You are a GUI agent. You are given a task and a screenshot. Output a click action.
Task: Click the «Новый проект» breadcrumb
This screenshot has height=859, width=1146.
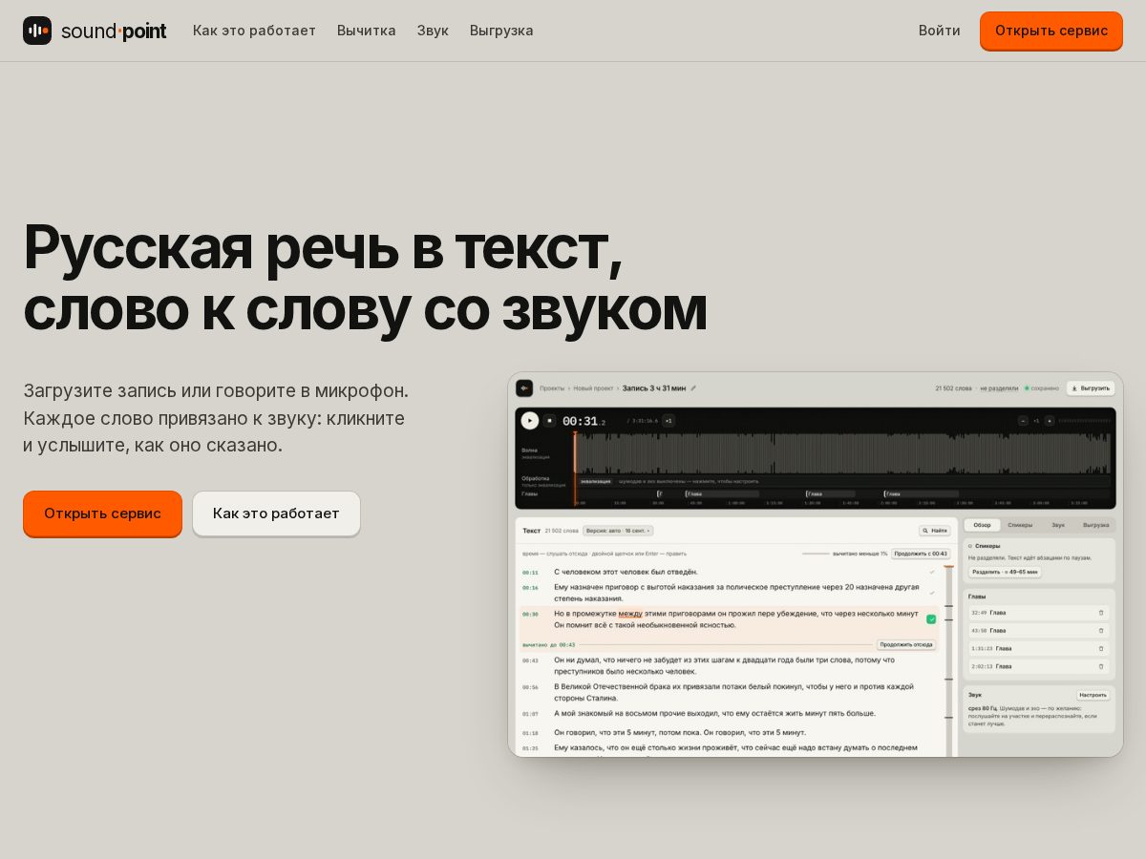click(595, 388)
